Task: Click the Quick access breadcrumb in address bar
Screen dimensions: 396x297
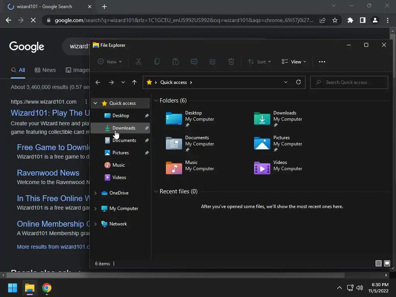Action: [x=174, y=82]
